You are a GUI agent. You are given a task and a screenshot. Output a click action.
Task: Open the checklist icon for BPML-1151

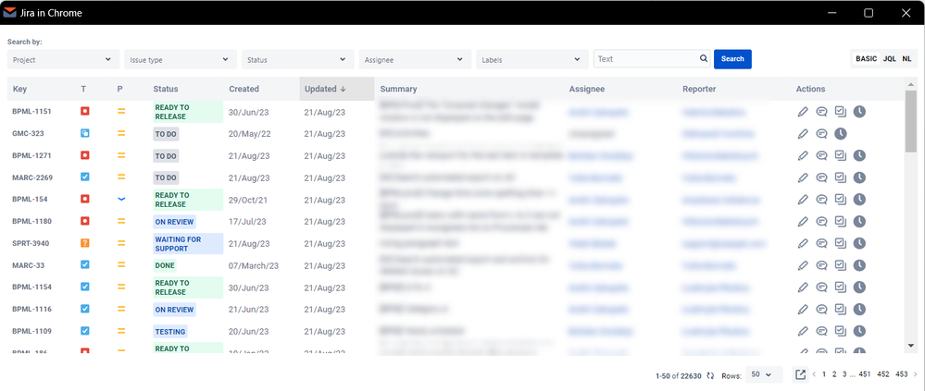pos(841,112)
